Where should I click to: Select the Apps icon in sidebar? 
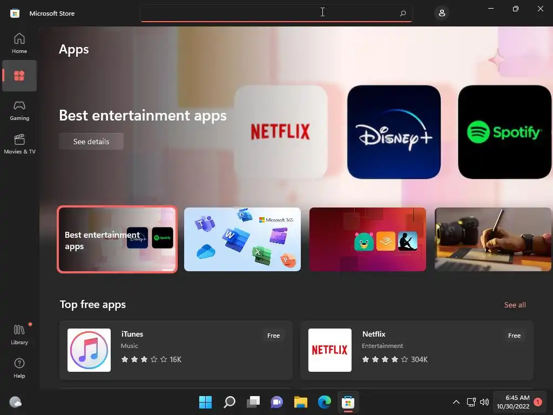pos(19,76)
